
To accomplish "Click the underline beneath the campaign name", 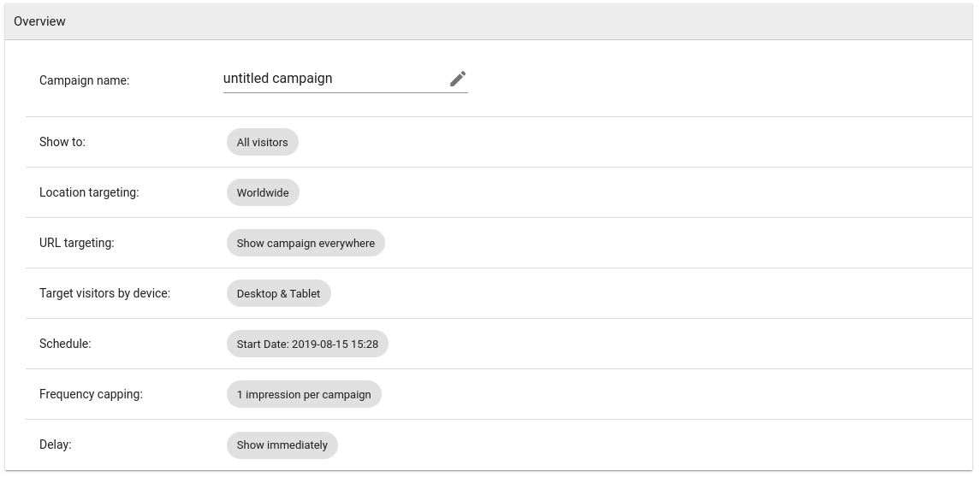I will [x=345, y=93].
